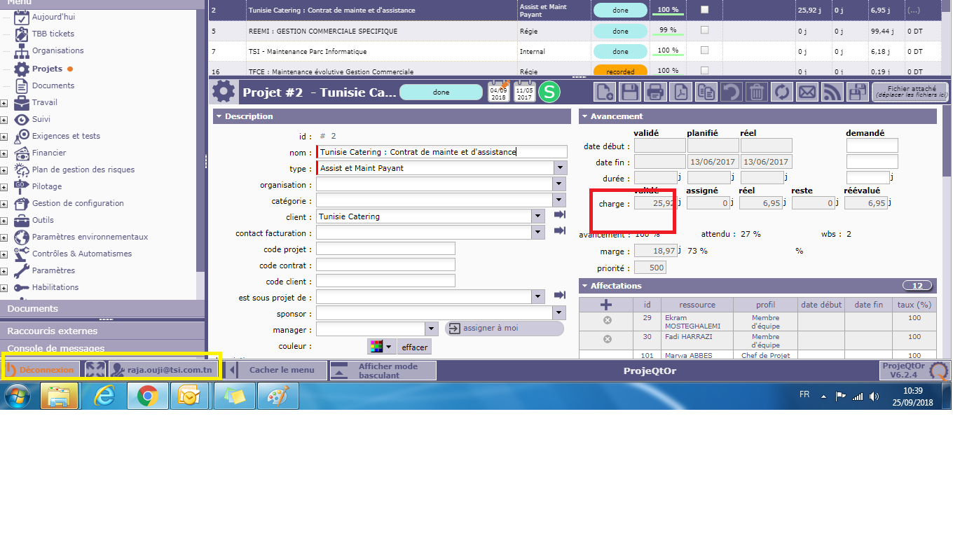Click the new project icon in toolbar
This screenshot has height=538, width=953.
605,92
